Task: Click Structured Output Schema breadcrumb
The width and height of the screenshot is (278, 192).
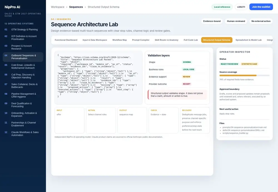Action: (103, 7)
